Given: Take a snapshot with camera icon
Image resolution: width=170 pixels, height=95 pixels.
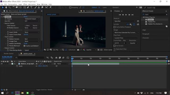Looking at the screenshot, I should tap(78, 50).
